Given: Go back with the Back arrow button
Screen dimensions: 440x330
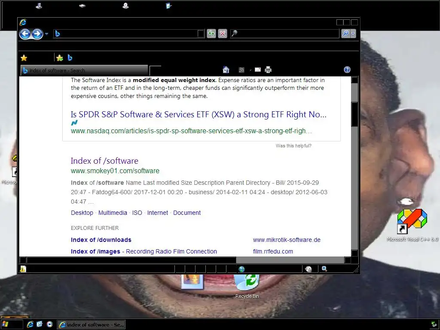Looking at the screenshot, I should [x=25, y=34].
